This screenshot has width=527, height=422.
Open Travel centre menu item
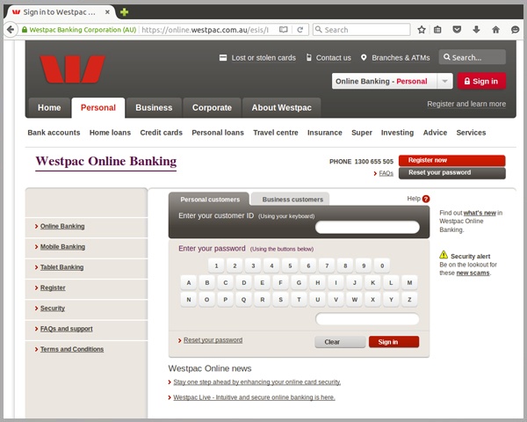coord(276,133)
